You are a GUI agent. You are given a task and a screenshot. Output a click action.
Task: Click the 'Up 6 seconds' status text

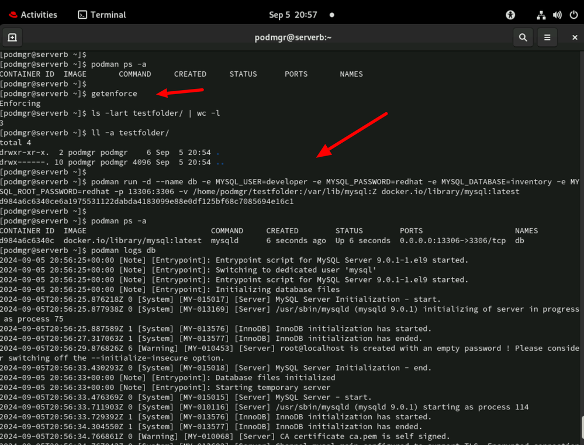pos(362,240)
